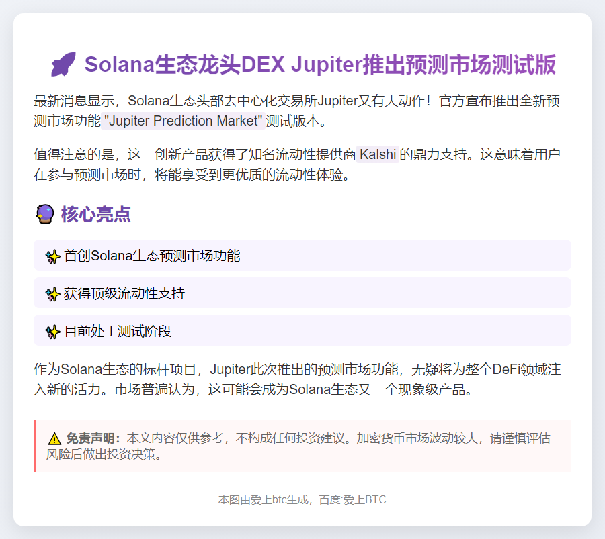Click the highlighted Kalshi label
The image size is (605, 539).
coord(378,155)
